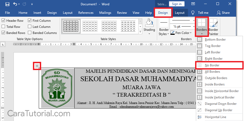Viewport: 245px width, 121px height.
Task: Choose All Borders from Borders menu
Action: 219,71
